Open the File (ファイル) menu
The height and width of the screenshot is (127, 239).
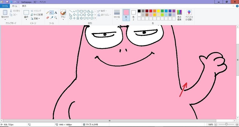(x=5, y=6)
